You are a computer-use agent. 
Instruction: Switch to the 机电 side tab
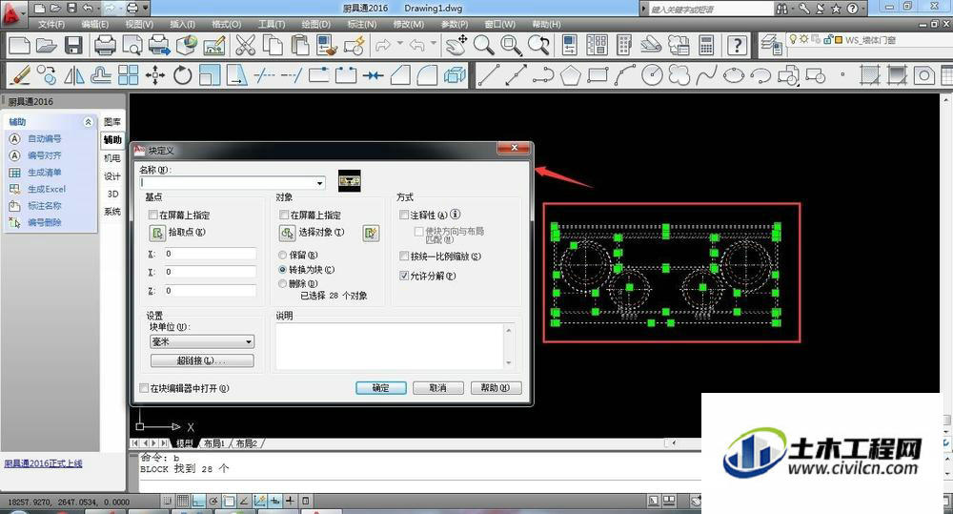[112, 158]
